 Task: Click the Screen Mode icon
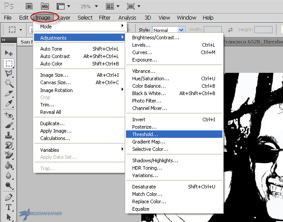[131, 7]
